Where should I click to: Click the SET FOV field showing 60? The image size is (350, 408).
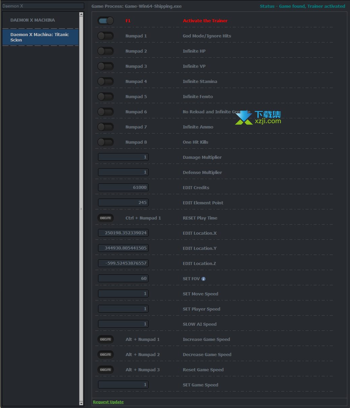(x=123, y=279)
